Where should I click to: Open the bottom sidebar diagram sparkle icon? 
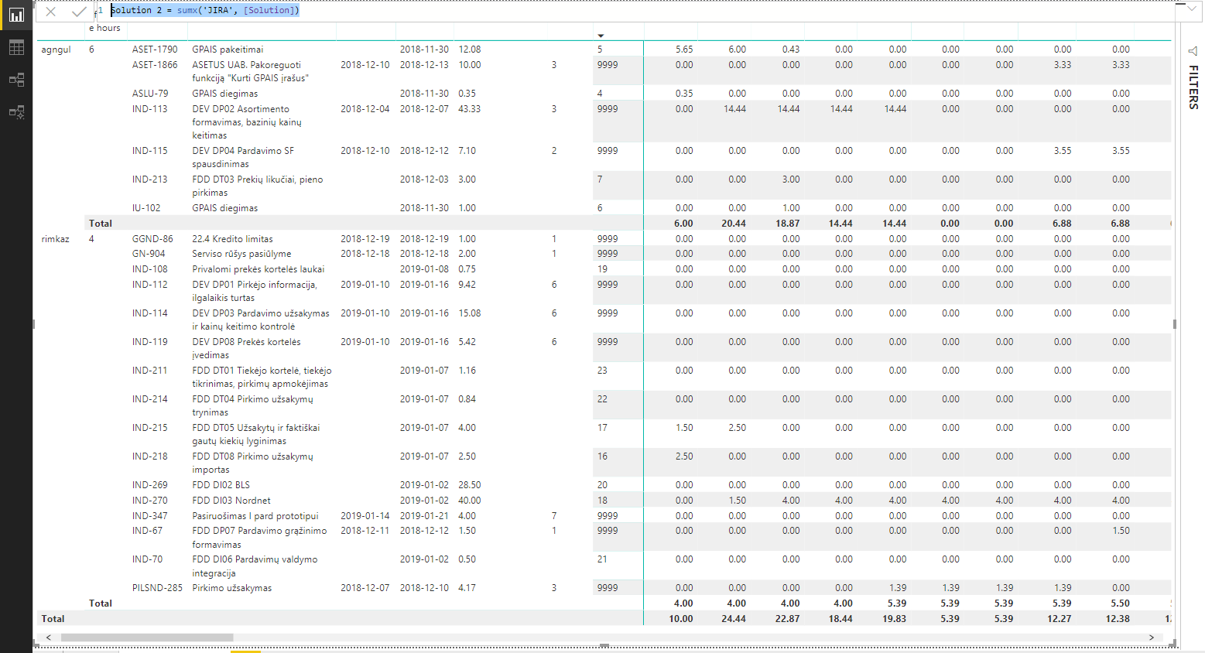16,112
